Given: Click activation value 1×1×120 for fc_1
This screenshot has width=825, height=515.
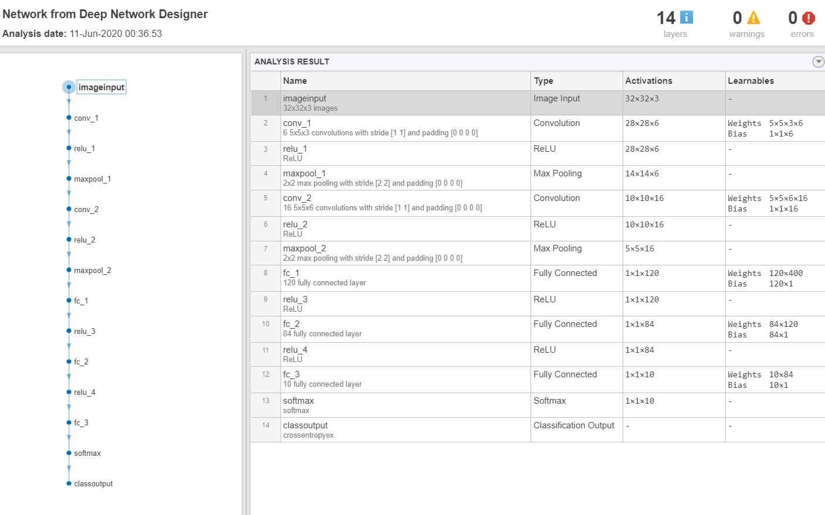Looking at the screenshot, I should point(642,273).
